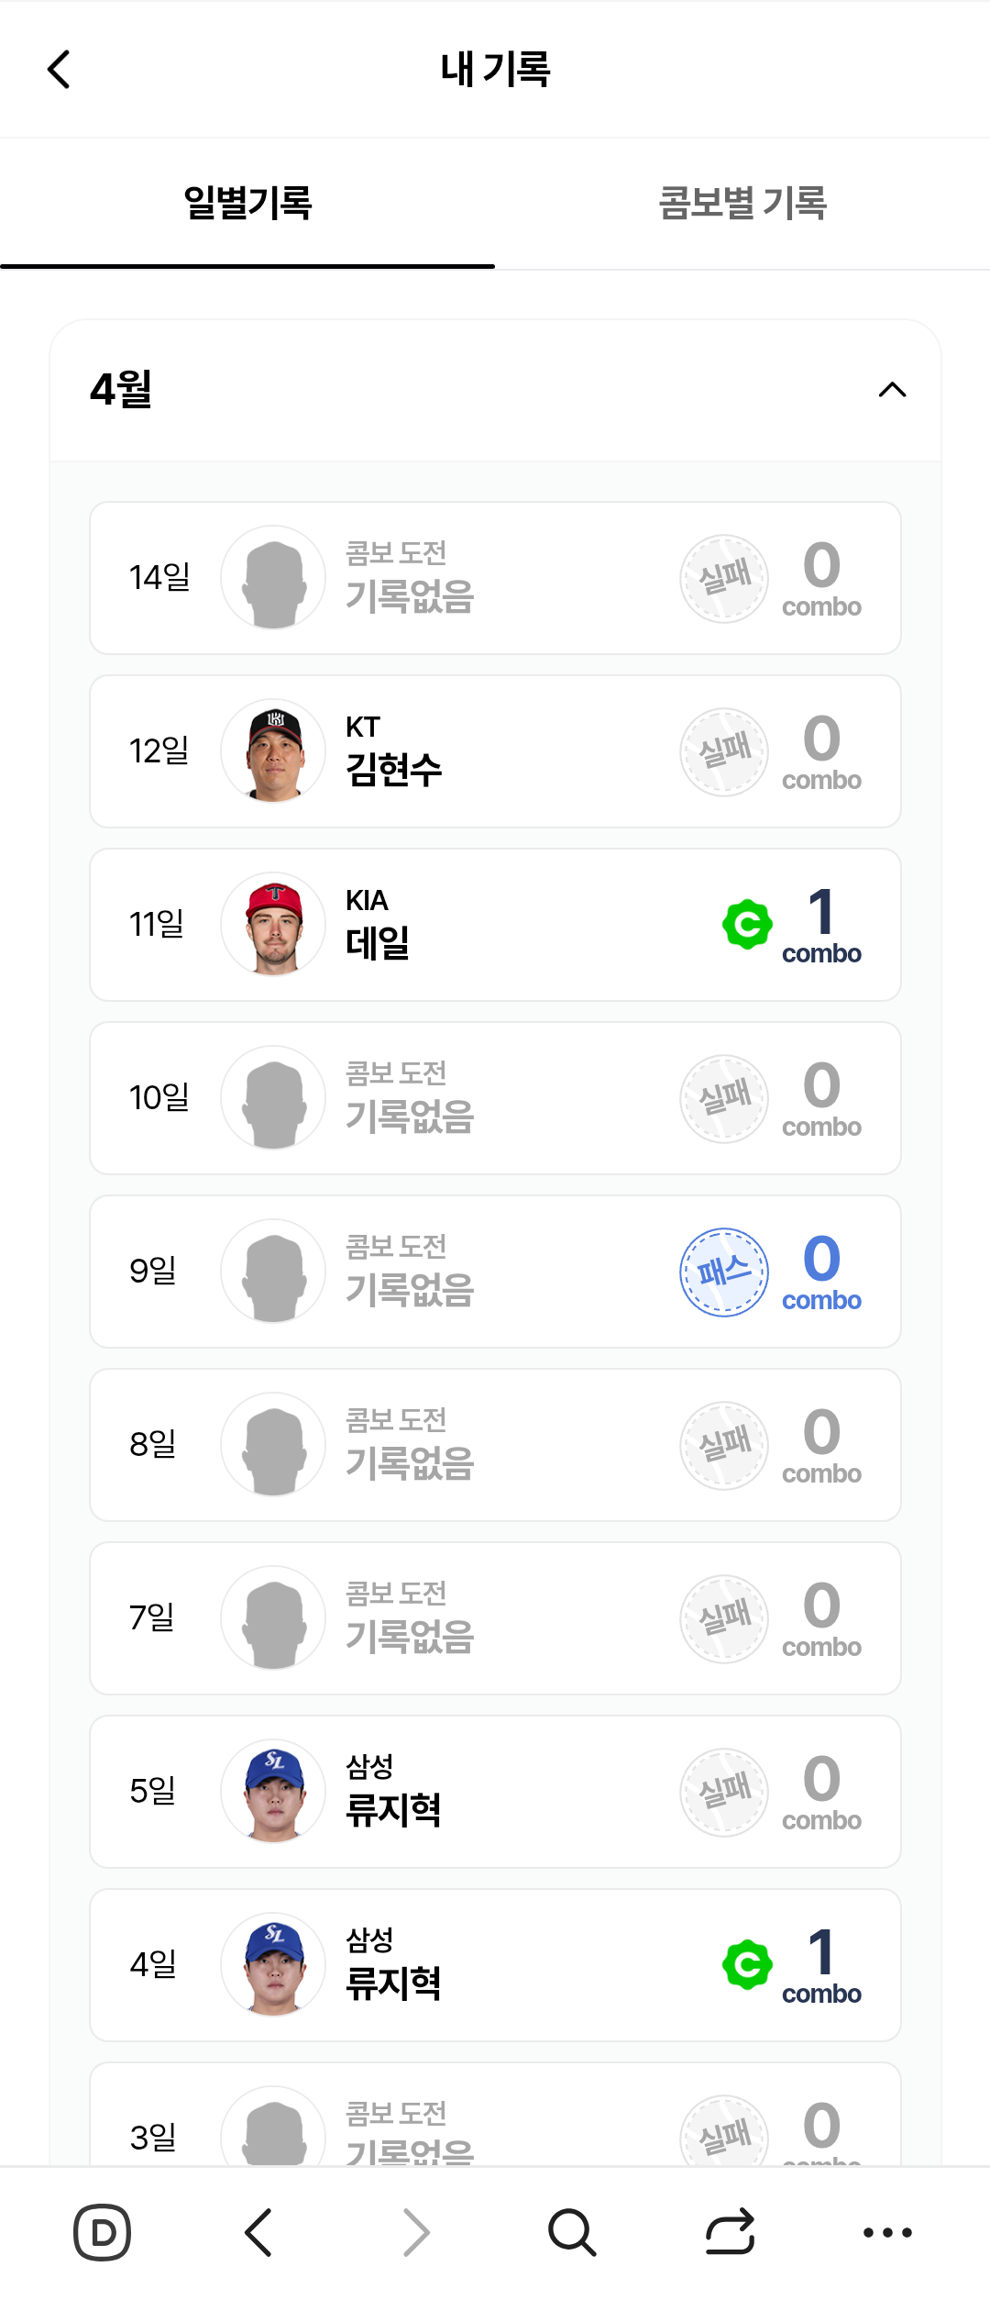Select the 일별기록 tab
990x2300 pixels.
(x=247, y=203)
